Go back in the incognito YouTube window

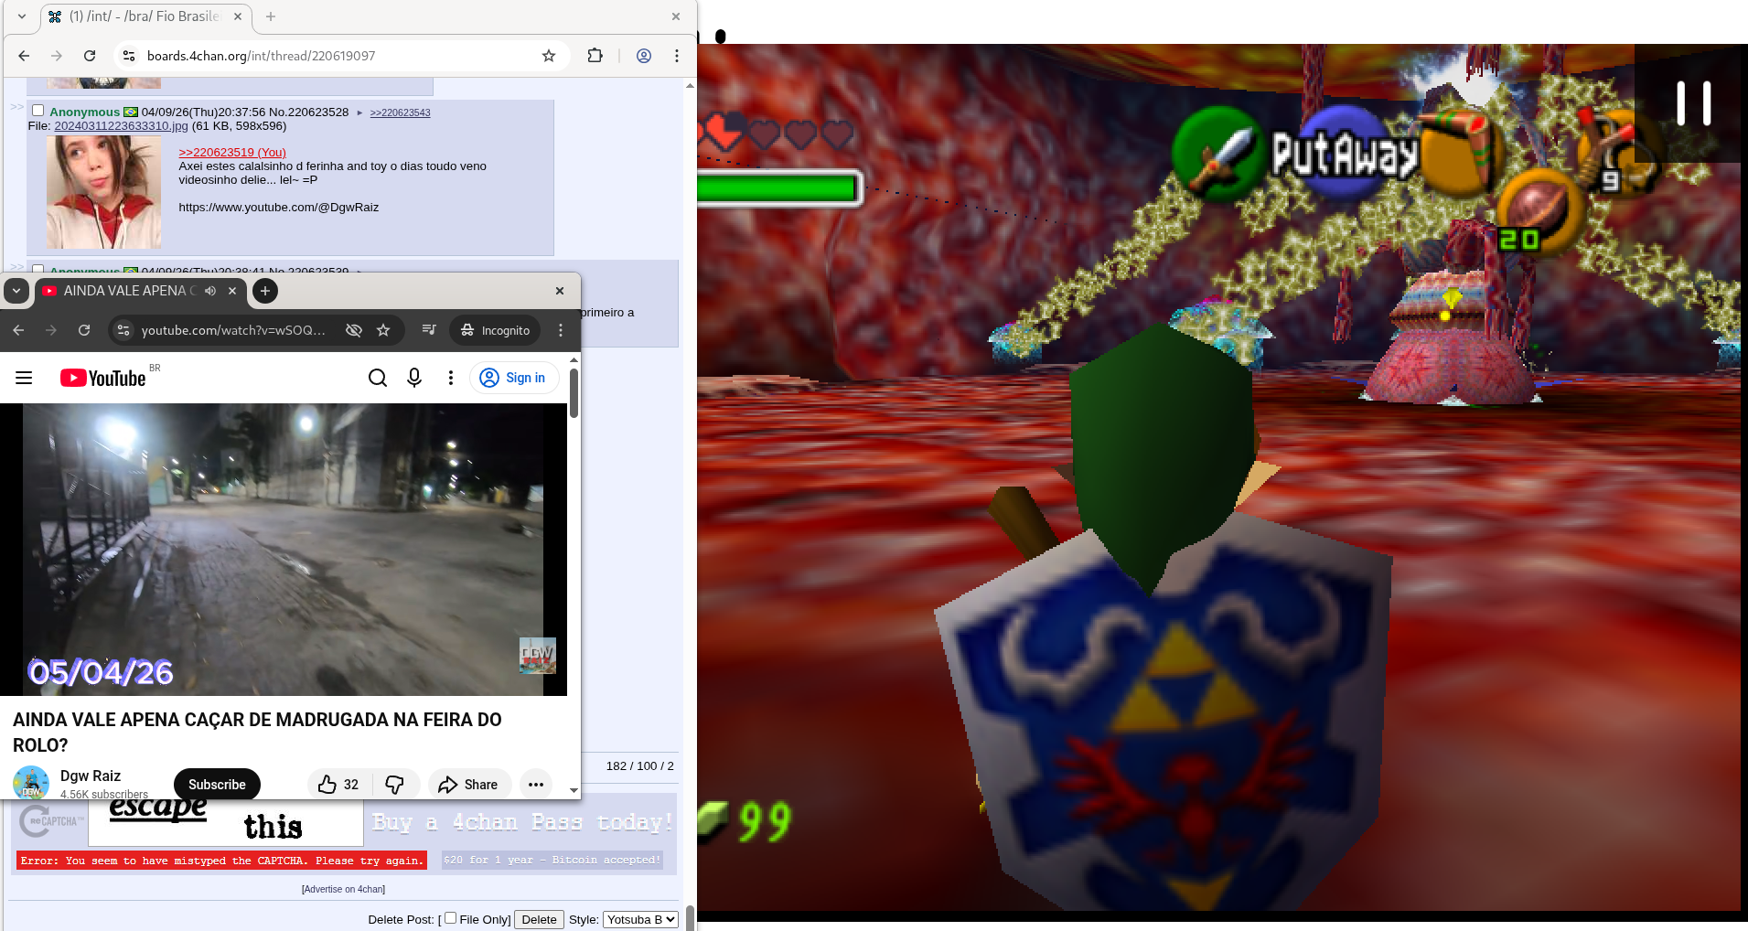click(x=18, y=330)
